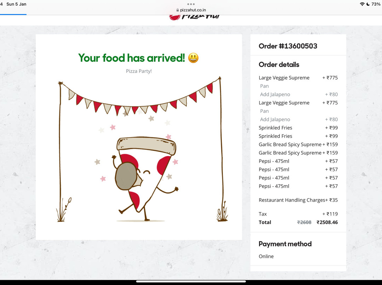
Task: Tap the home indicator bar at bottom
Action: click(191, 281)
